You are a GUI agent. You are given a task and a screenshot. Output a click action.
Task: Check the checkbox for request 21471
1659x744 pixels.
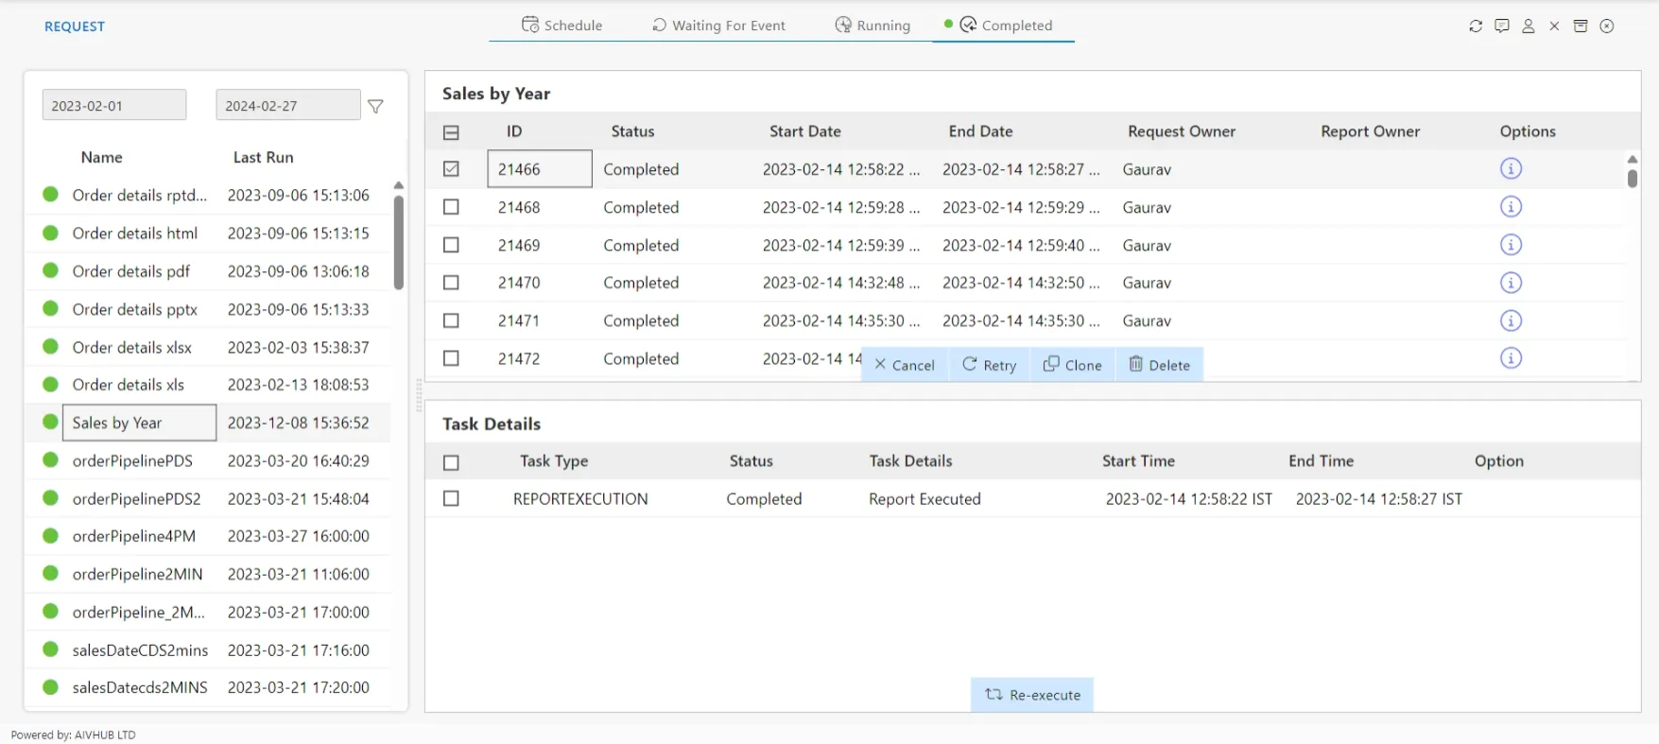[x=451, y=320]
